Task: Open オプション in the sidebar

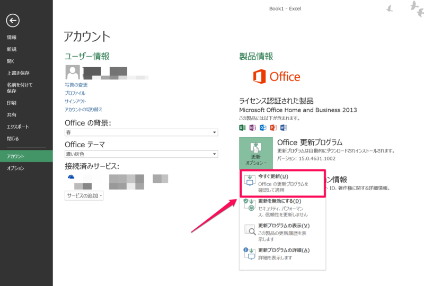Action: point(15,168)
